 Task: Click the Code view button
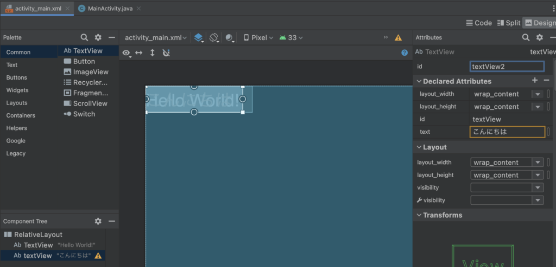pyautogui.click(x=479, y=23)
